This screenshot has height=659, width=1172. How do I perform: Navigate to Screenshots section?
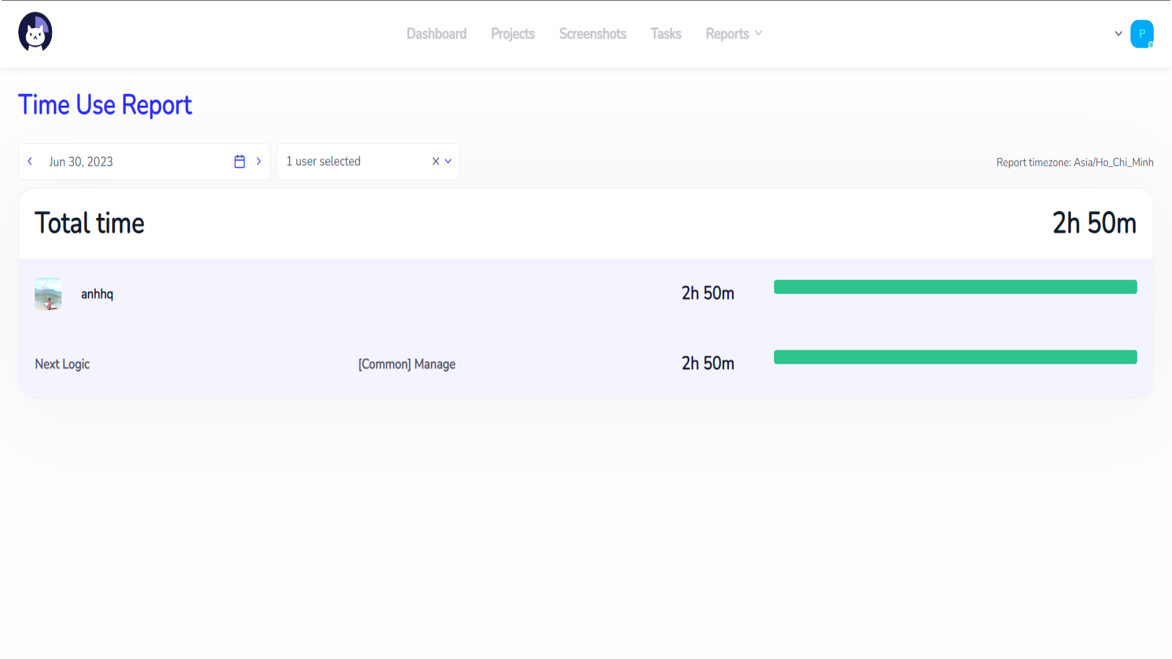point(593,34)
